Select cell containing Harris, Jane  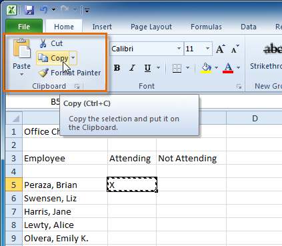[65, 211]
